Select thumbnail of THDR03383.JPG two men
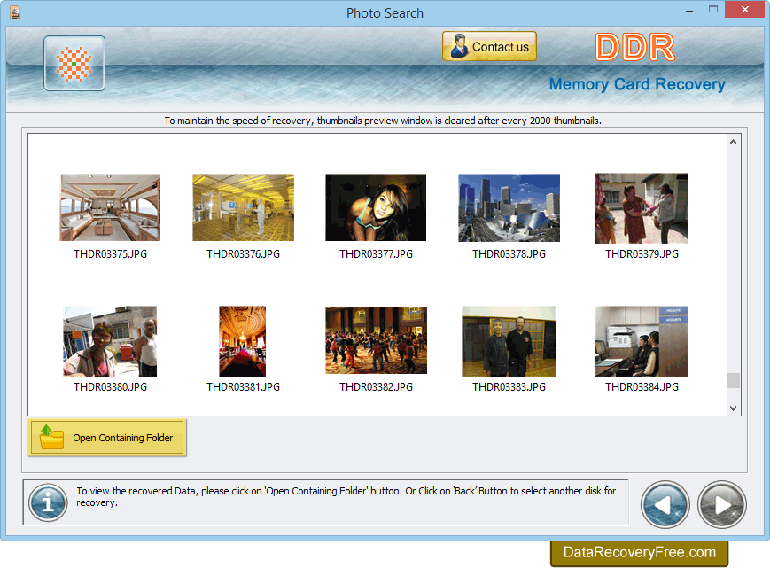This screenshot has width=770, height=568. coord(509,341)
